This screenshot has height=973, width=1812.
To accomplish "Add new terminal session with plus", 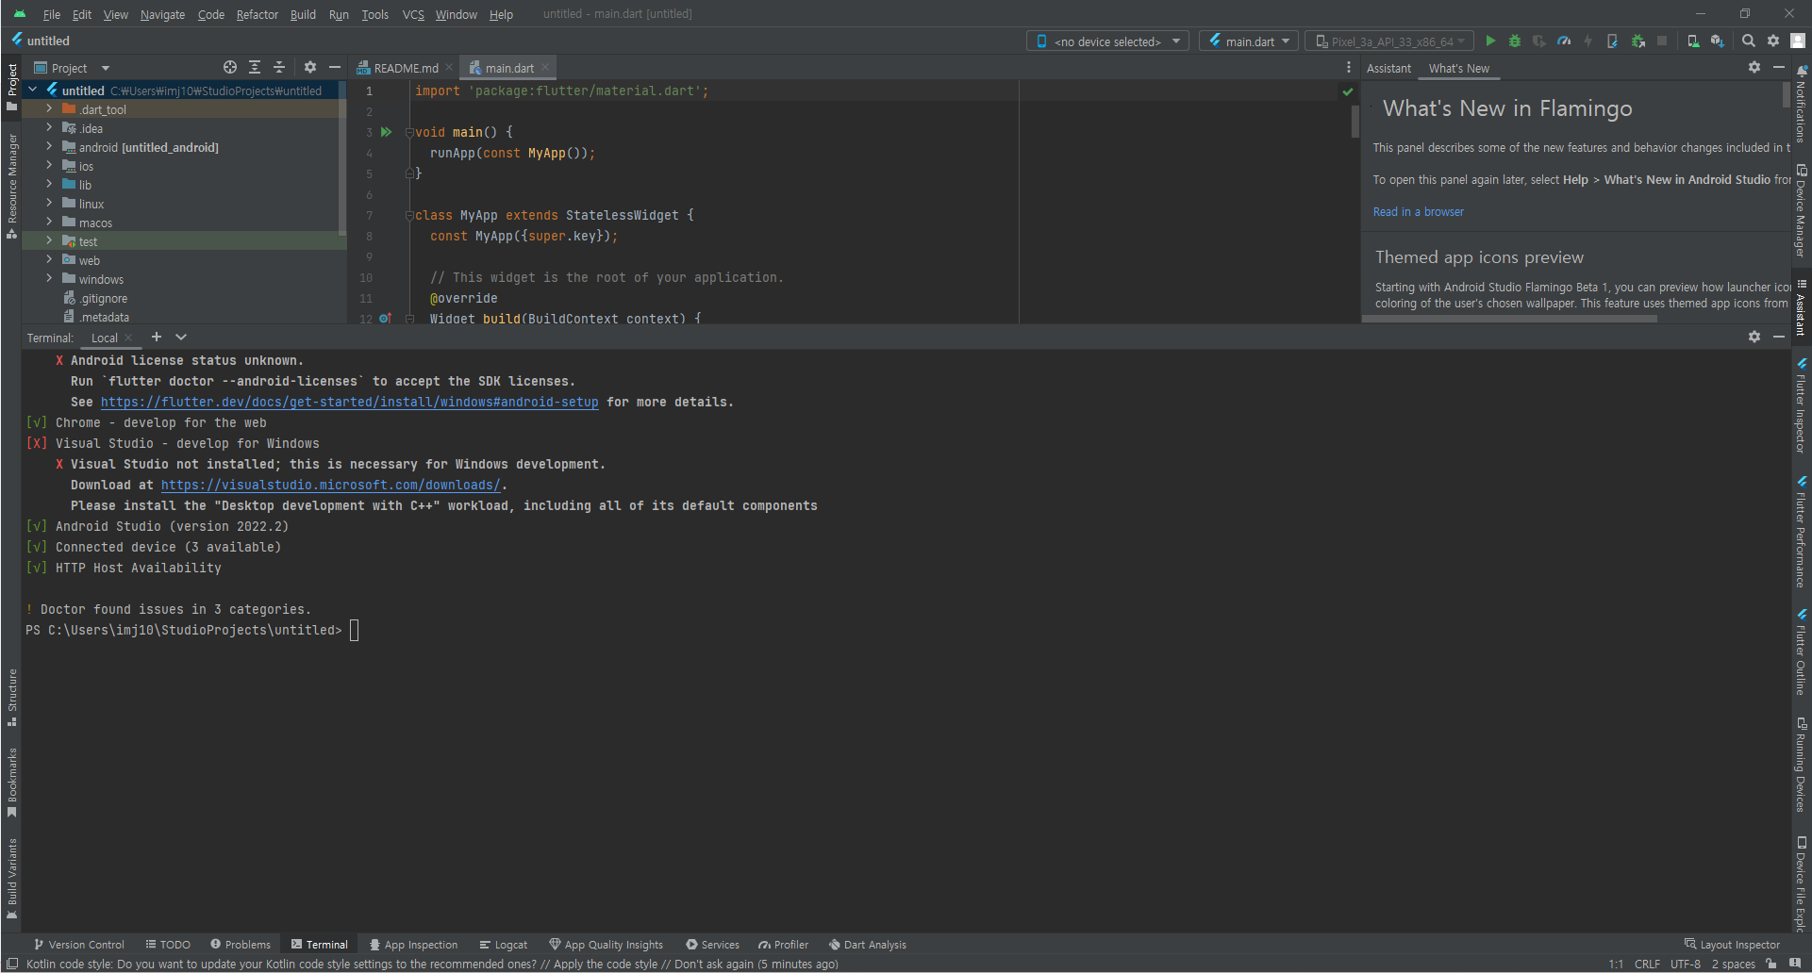I will (157, 337).
